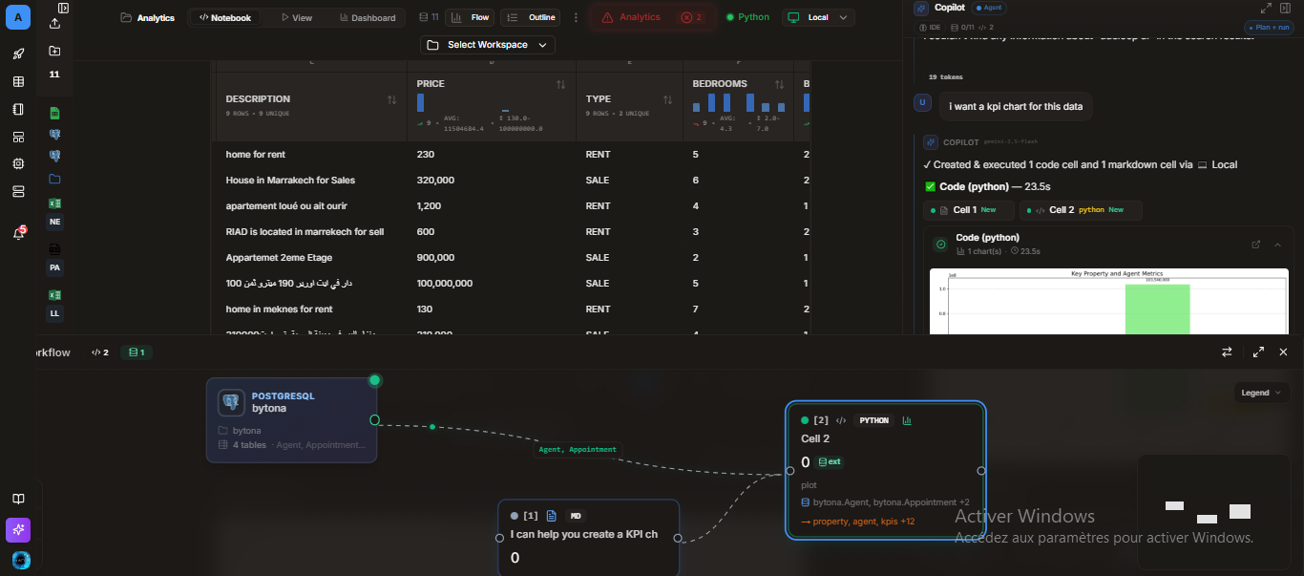The height and width of the screenshot is (576, 1304).
Task: Maximize the workflow panel
Action: pyautogui.click(x=1258, y=352)
